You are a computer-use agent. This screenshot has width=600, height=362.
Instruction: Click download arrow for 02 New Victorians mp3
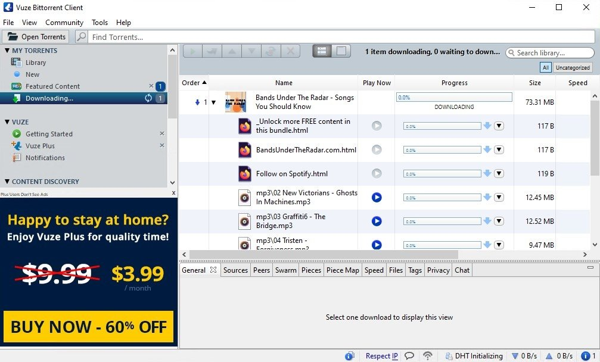click(487, 197)
